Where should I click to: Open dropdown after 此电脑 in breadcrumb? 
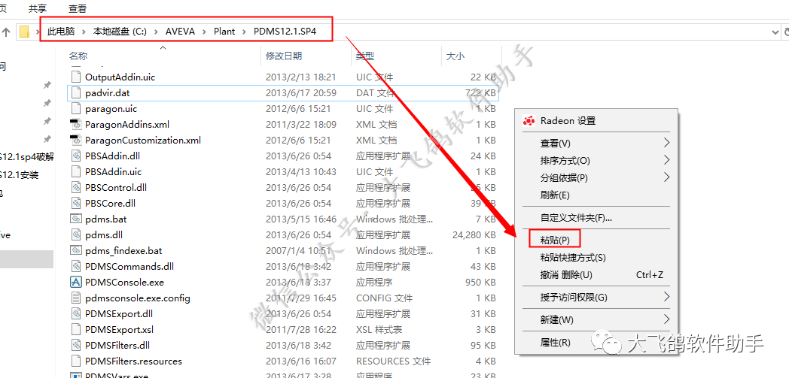tap(84, 32)
